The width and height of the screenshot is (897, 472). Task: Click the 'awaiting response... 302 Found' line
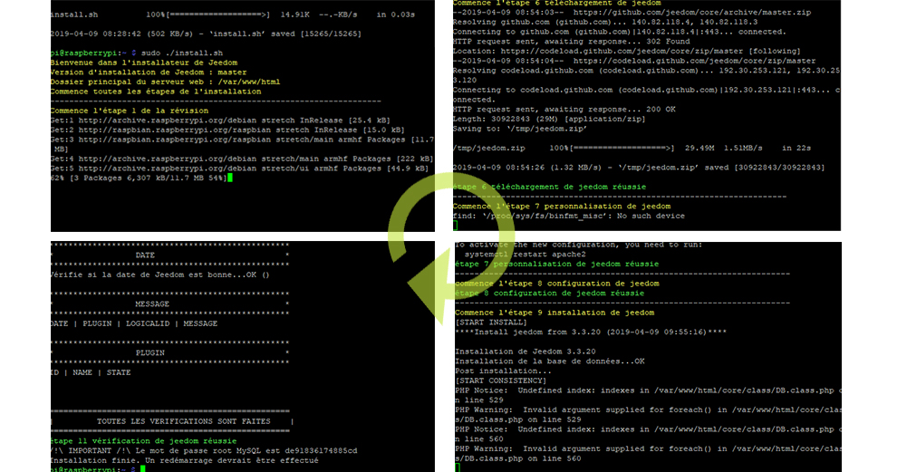click(x=571, y=41)
